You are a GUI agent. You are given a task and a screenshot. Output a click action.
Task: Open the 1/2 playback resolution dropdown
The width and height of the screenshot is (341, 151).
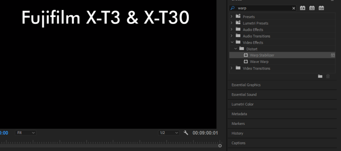(x=169, y=133)
